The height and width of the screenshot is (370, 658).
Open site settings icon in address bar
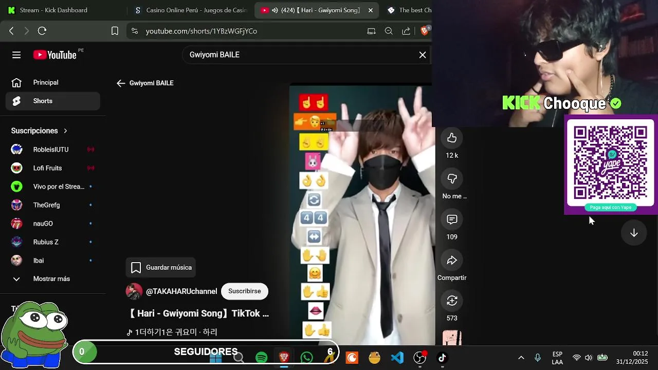click(135, 31)
